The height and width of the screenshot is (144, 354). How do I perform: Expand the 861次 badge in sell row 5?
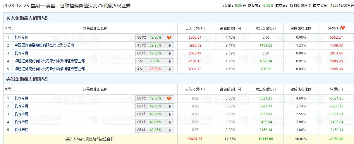pos(170,130)
